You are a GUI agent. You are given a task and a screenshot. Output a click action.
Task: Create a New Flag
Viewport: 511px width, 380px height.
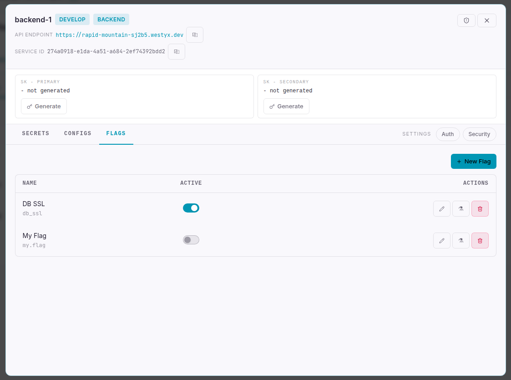tap(473, 161)
